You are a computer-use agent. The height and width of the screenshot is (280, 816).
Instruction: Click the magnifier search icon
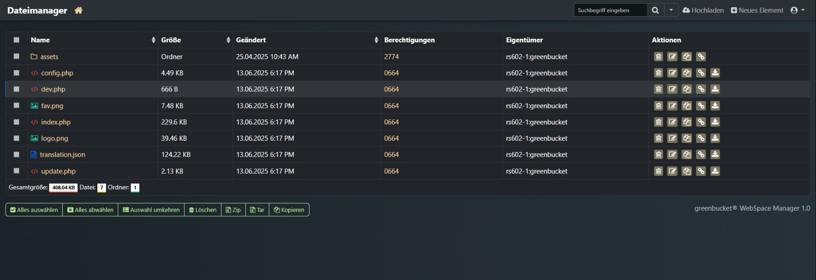click(x=655, y=10)
